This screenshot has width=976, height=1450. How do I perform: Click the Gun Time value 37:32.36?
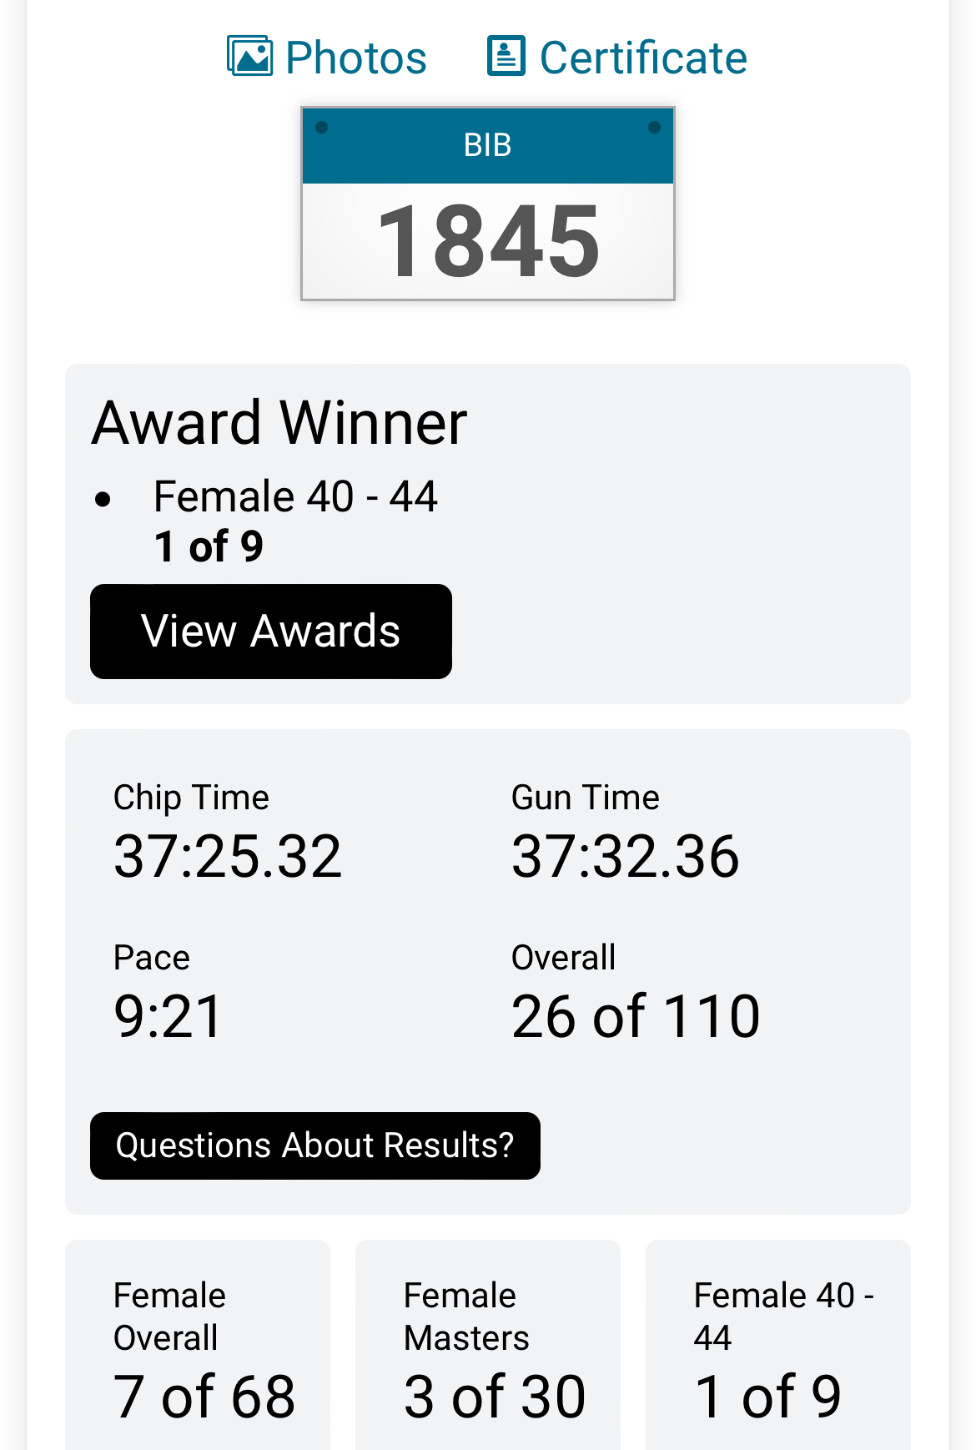[x=626, y=857]
